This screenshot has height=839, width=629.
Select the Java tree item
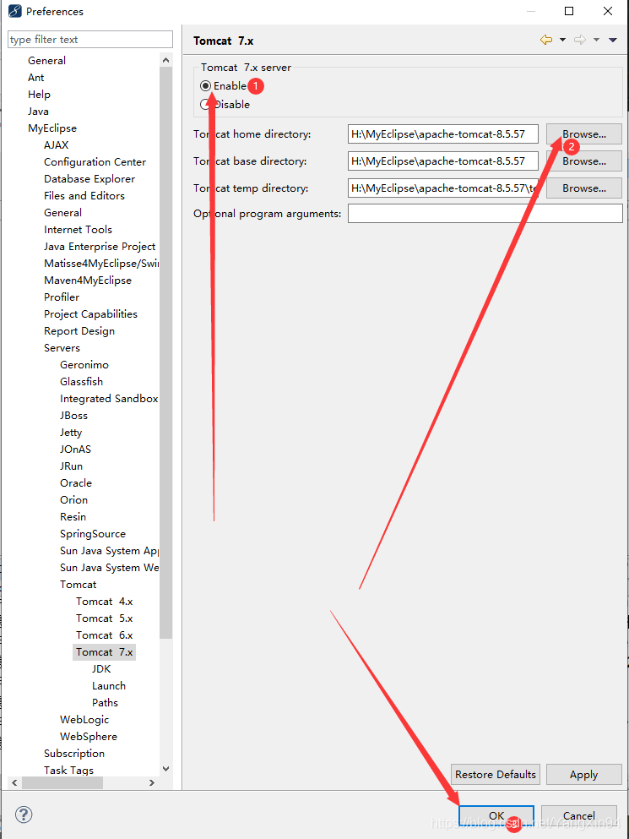pos(38,112)
